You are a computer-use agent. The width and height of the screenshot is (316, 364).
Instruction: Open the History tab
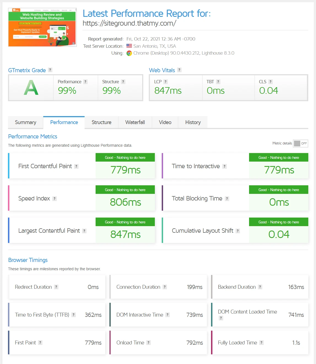coord(193,122)
